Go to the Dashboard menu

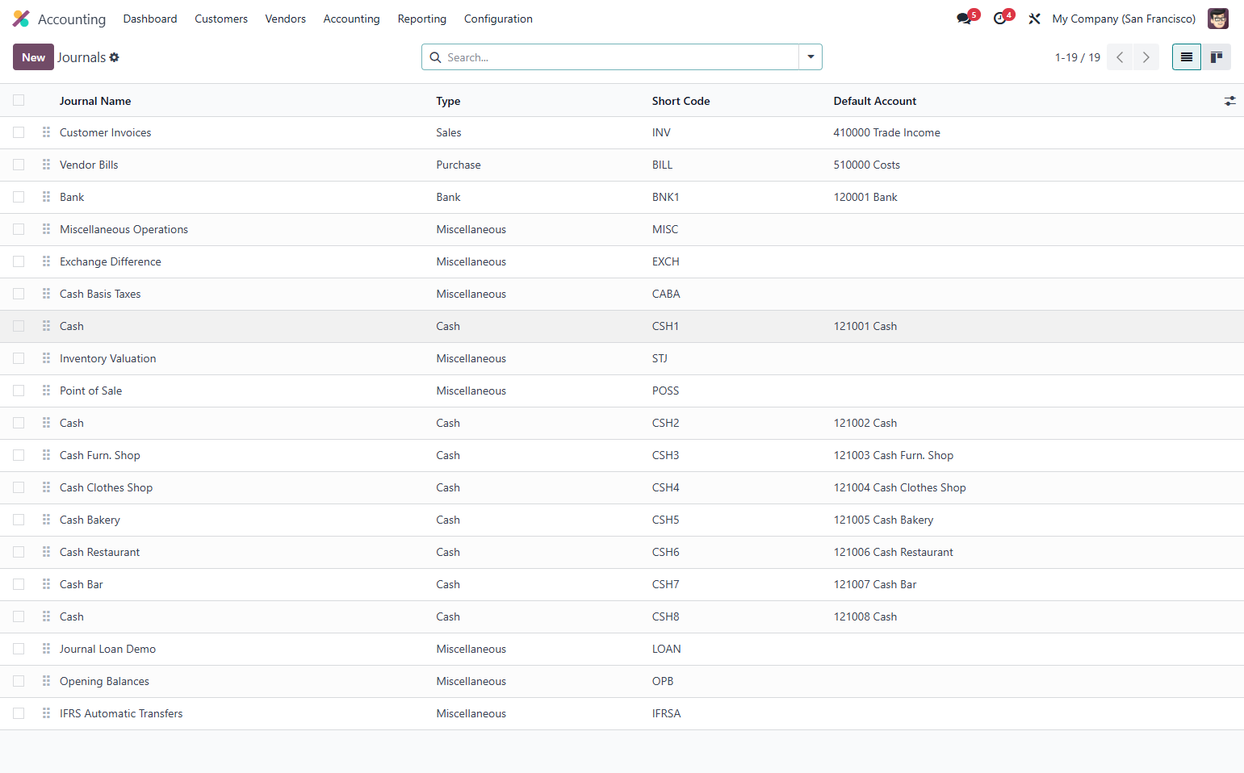pos(150,19)
